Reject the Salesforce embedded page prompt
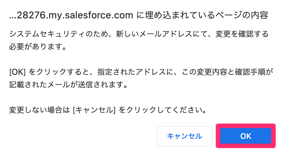Viewport: 281px width, 154px height. coord(184,136)
